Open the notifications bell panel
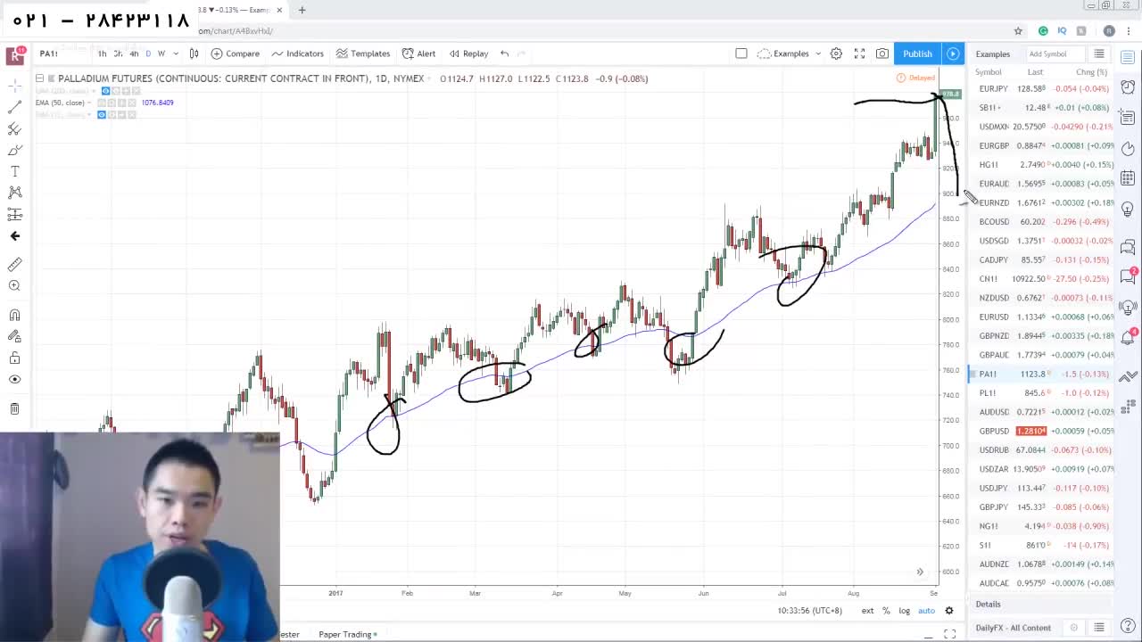 (x=1129, y=337)
